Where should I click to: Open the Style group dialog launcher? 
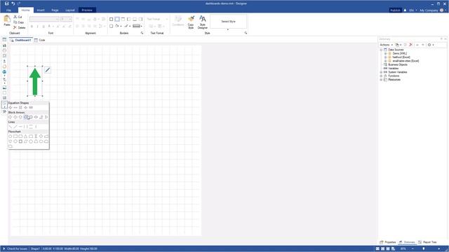pyautogui.click(x=246, y=33)
